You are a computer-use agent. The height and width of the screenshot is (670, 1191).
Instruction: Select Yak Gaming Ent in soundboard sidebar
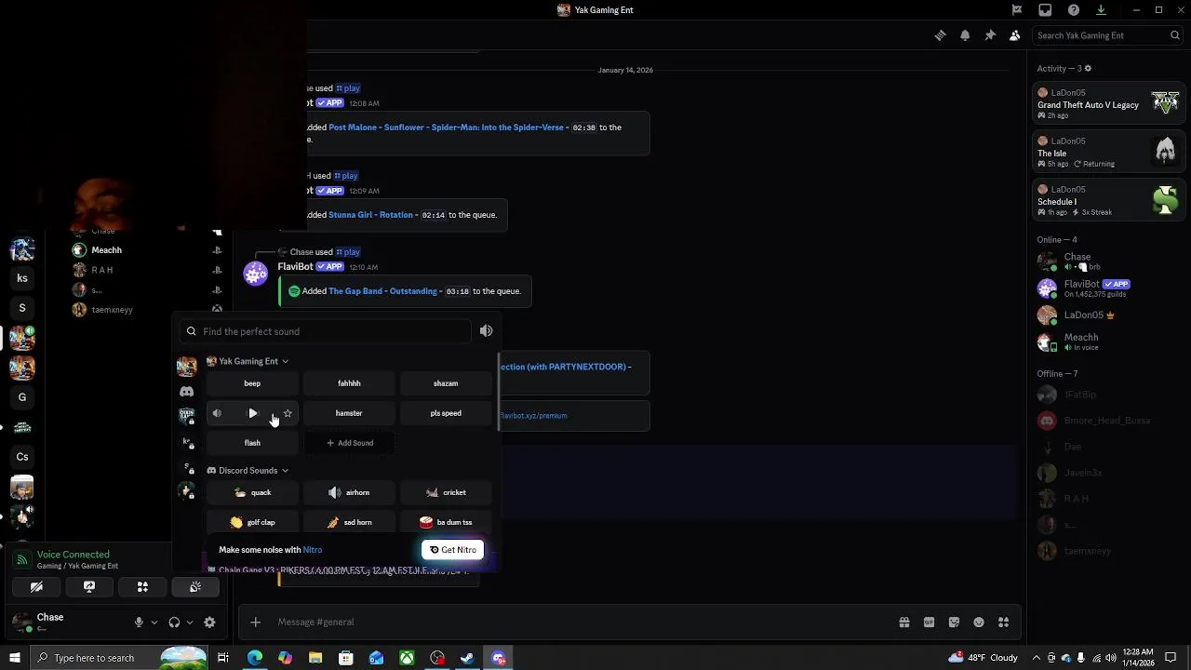point(187,367)
